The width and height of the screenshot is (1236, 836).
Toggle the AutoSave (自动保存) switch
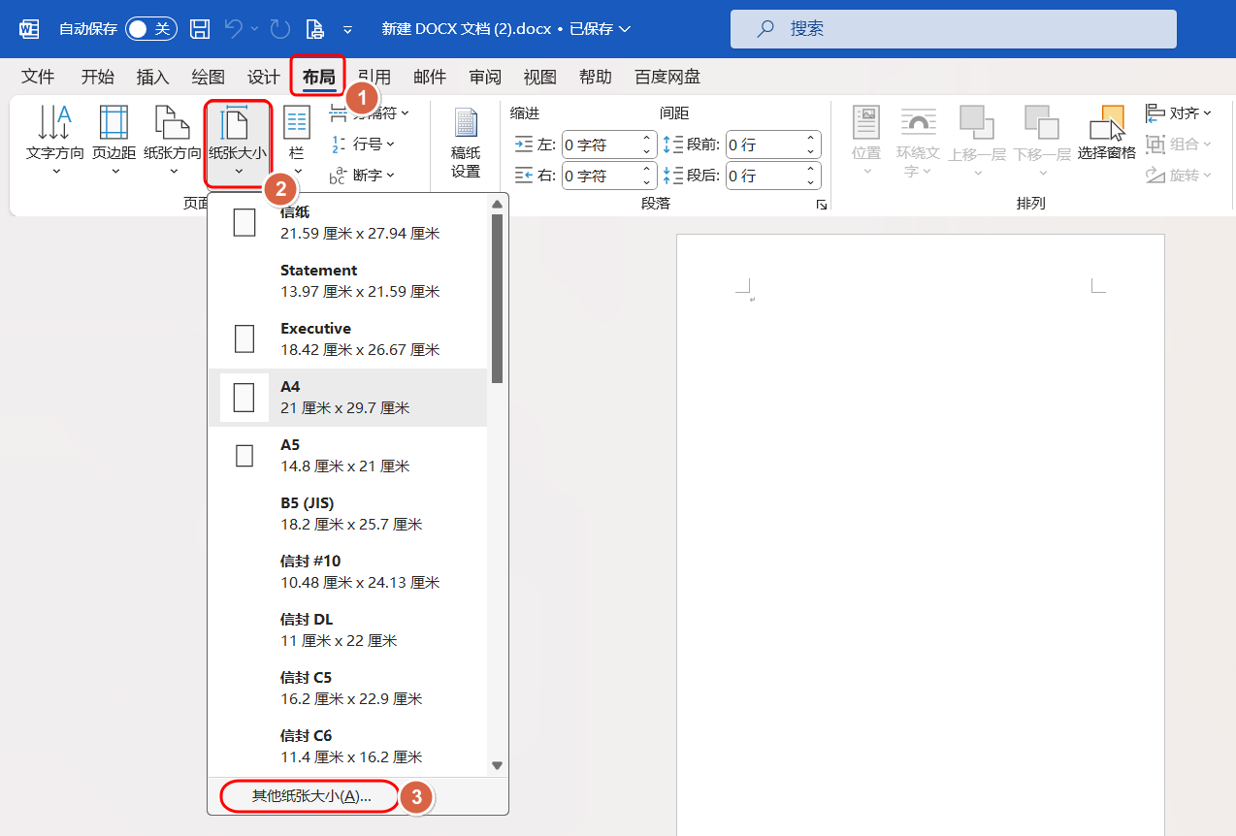151,29
